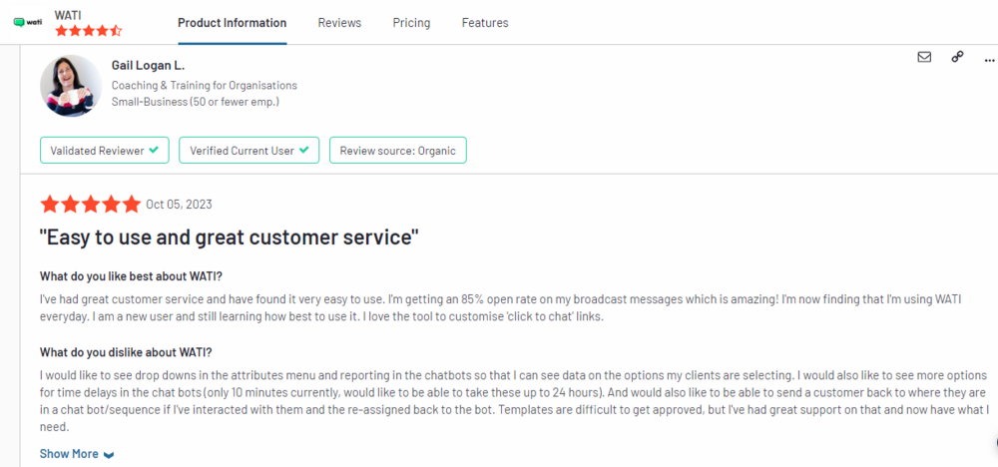Viewport: 998px width, 467px height.
Task: Click the WATI logo icon
Action: pos(28,22)
